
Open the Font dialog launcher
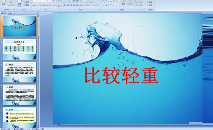coord(61,9)
